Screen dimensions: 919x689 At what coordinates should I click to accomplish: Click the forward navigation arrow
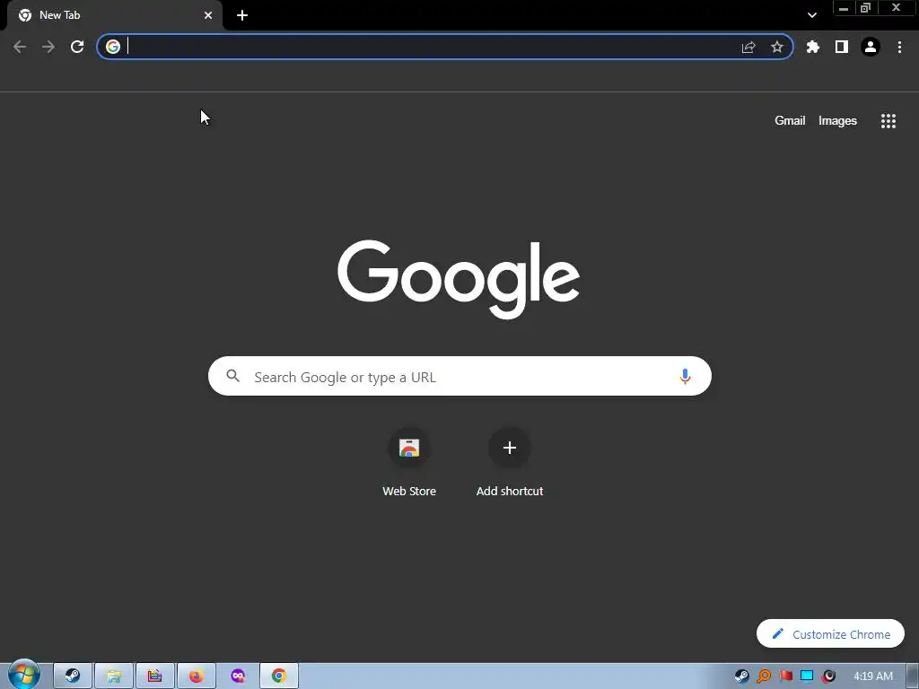(48, 47)
